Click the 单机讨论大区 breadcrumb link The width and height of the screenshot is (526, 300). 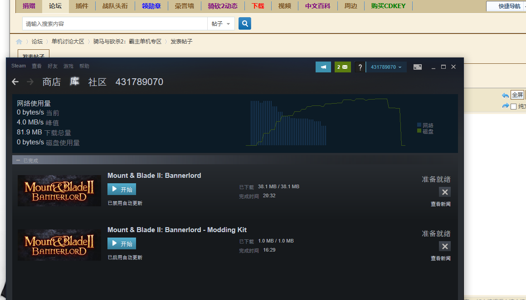(68, 42)
